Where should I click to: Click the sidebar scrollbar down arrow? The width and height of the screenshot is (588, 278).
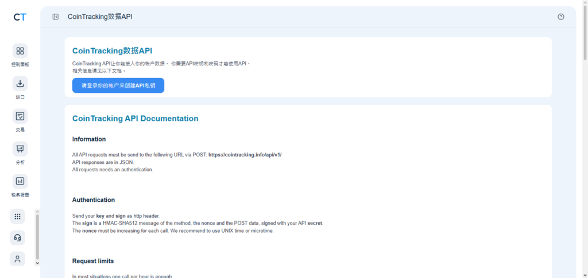[x=37, y=263]
